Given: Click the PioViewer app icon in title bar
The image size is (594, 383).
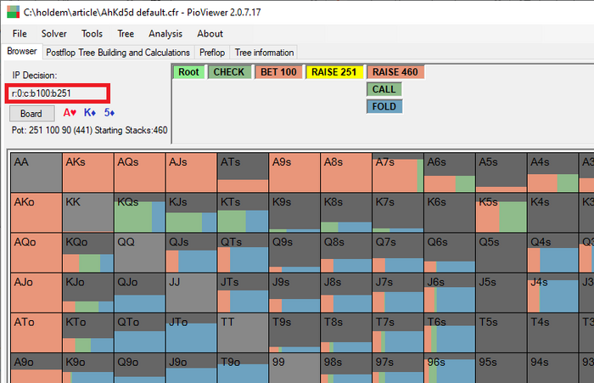Looking at the screenshot, I should pos(13,12).
